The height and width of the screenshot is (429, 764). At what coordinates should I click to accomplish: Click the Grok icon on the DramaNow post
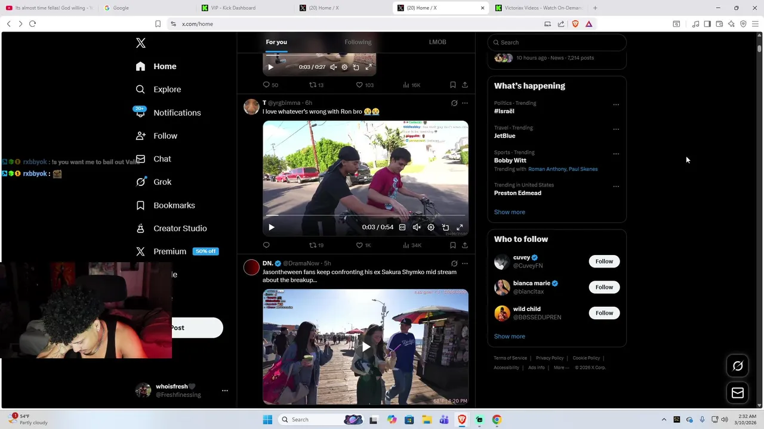pos(454,263)
